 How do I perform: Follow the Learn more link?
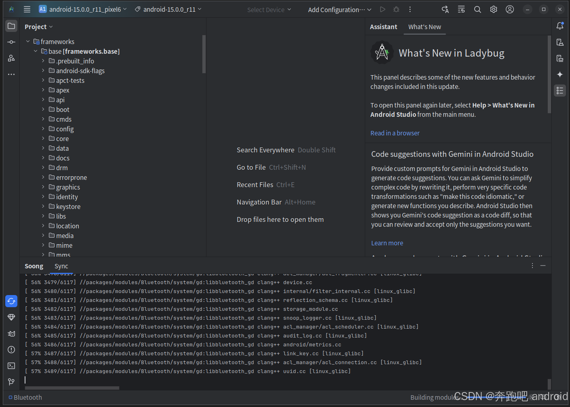(387, 243)
